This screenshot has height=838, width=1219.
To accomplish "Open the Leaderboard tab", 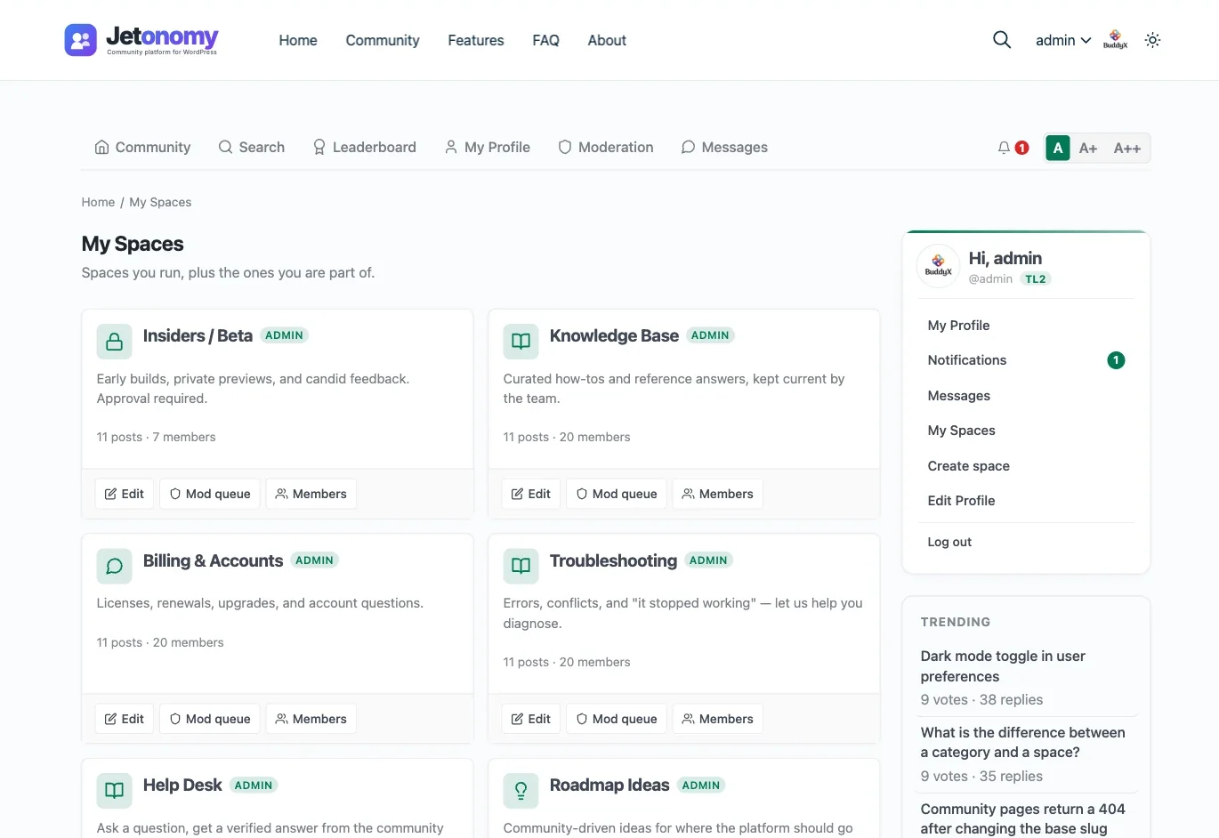I will coord(364,148).
